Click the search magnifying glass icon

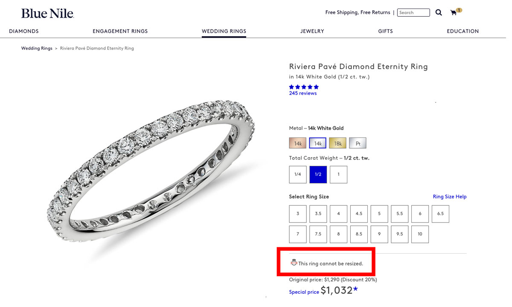click(439, 12)
